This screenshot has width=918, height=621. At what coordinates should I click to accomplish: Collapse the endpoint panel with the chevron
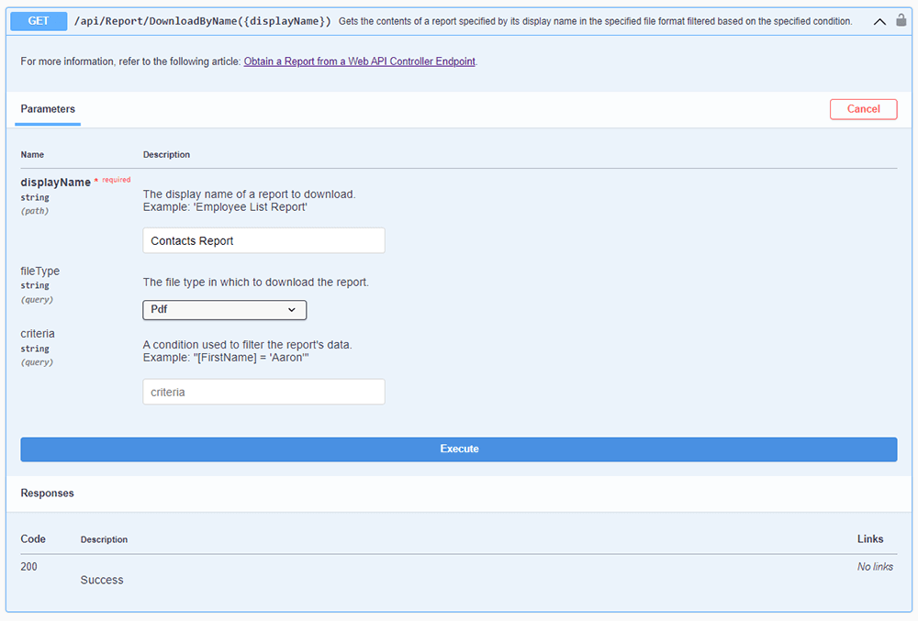879,20
